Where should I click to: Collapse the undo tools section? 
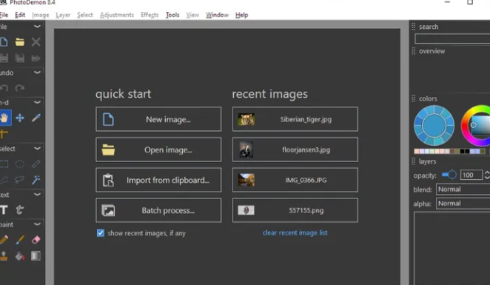point(37,73)
